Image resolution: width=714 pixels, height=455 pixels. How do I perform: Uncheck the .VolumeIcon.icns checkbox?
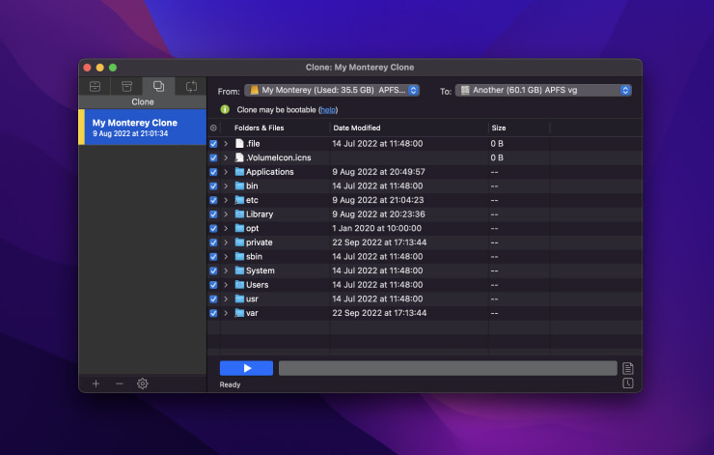coord(213,157)
